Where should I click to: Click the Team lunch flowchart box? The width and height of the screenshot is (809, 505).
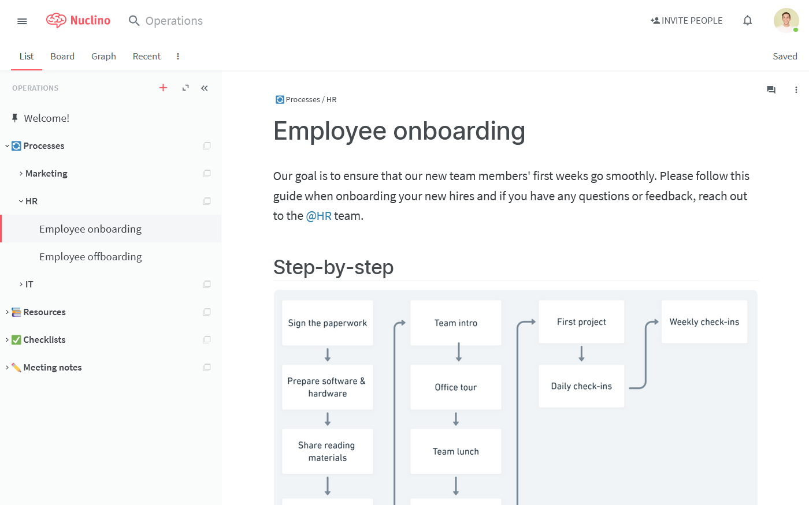(456, 451)
